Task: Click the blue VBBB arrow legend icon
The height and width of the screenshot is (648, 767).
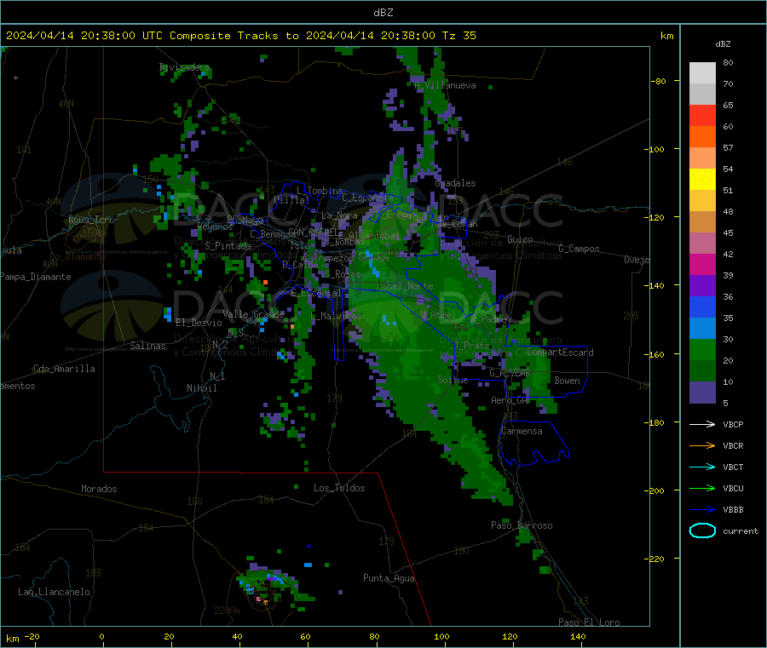Action: click(x=702, y=510)
